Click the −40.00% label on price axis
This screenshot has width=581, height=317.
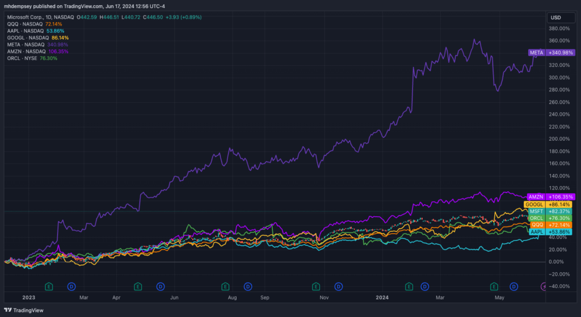559,286
